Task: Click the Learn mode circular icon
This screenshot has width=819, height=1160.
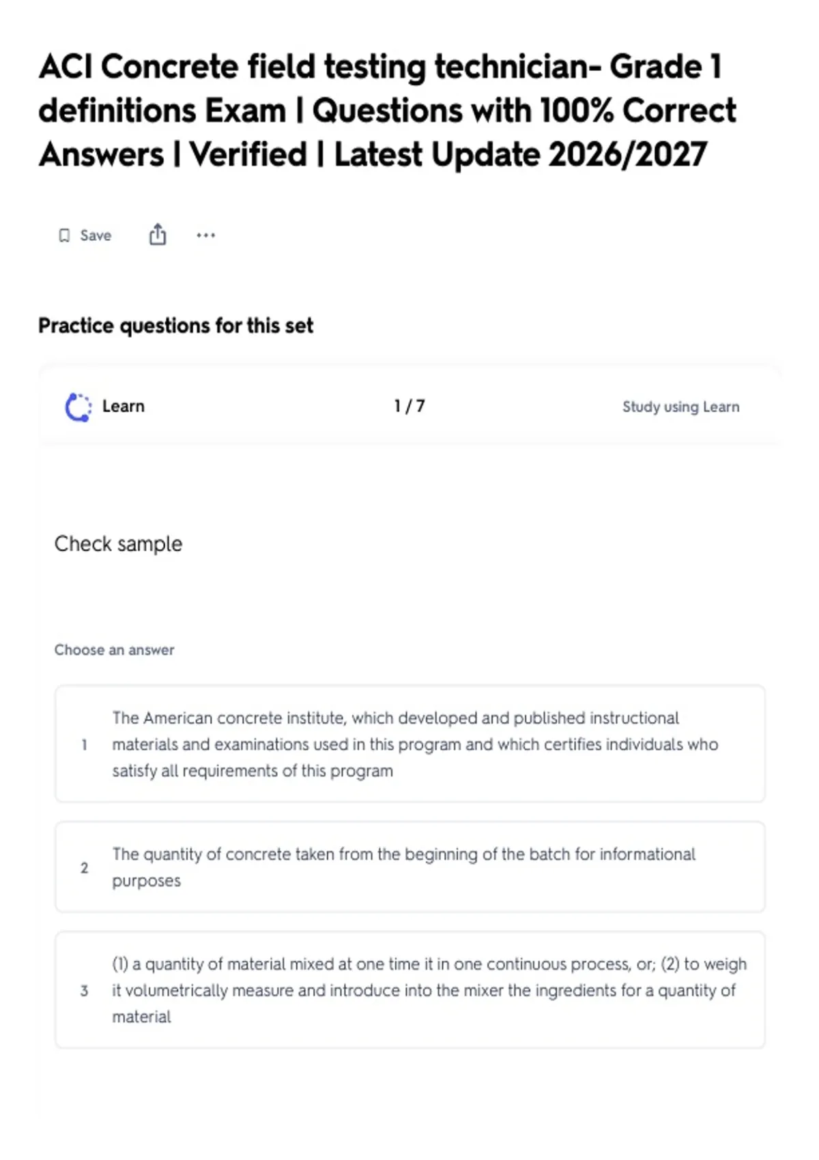Action: tap(78, 407)
